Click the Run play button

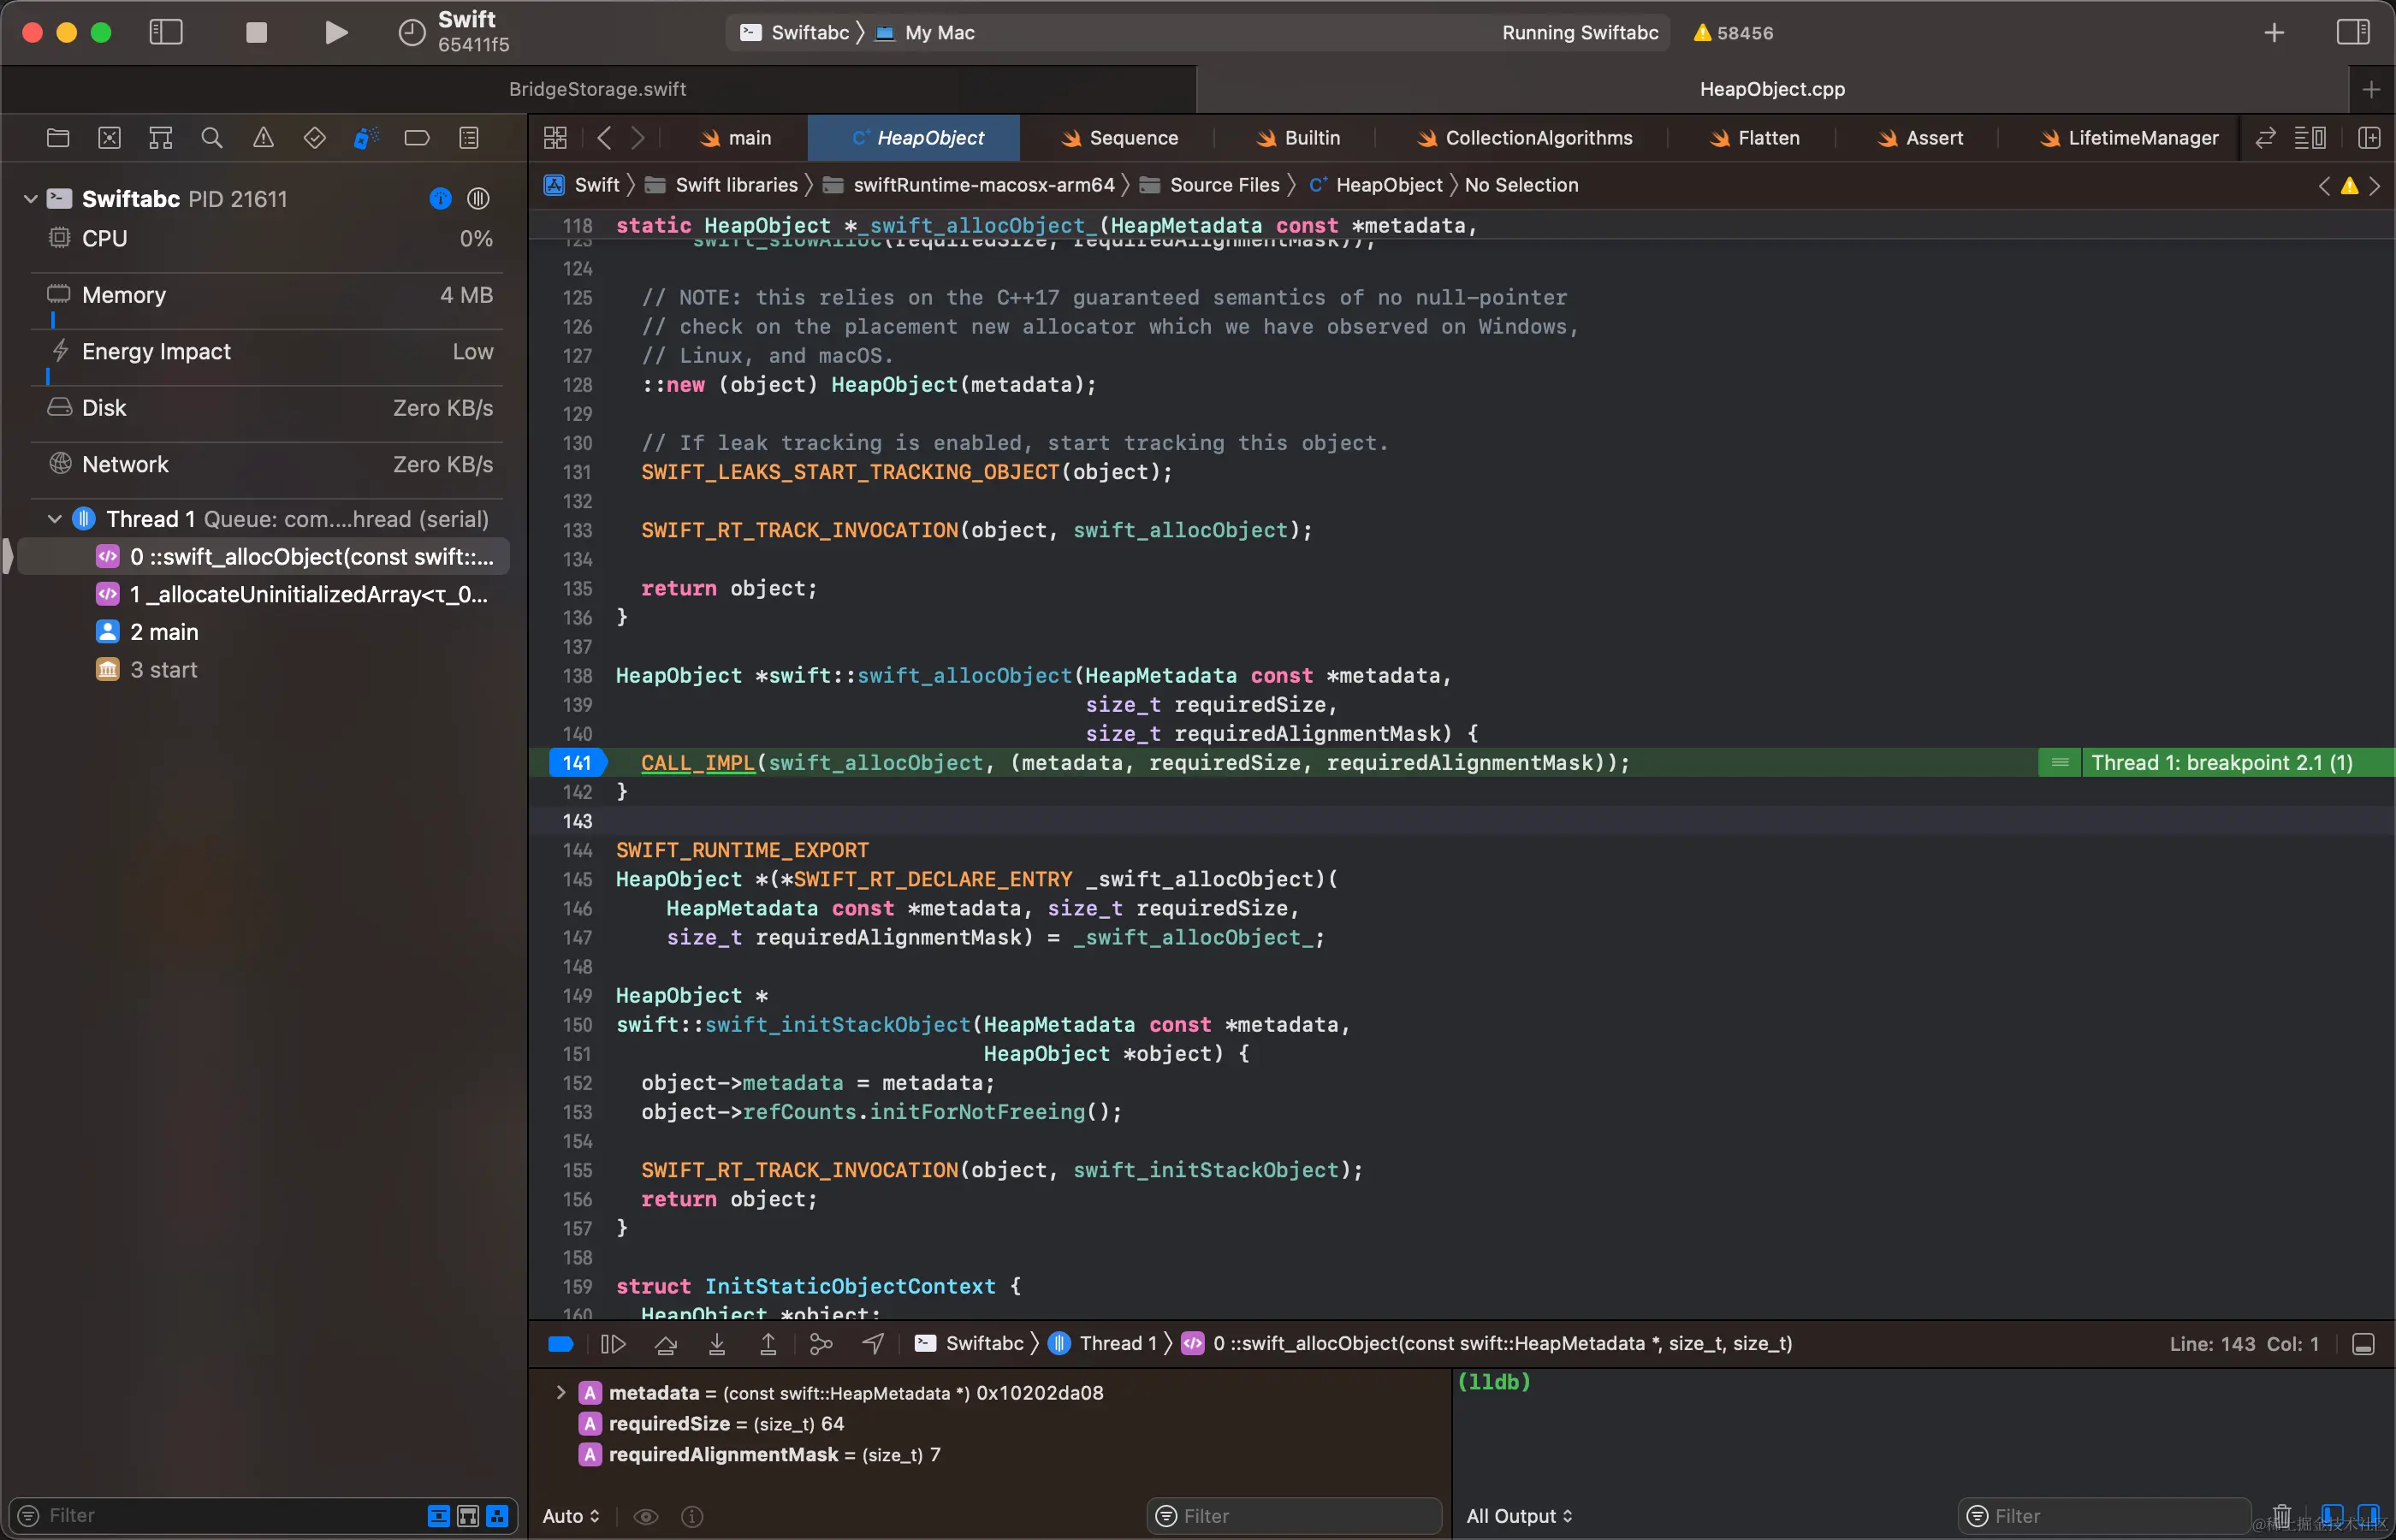pyautogui.click(x=336, y=32)
